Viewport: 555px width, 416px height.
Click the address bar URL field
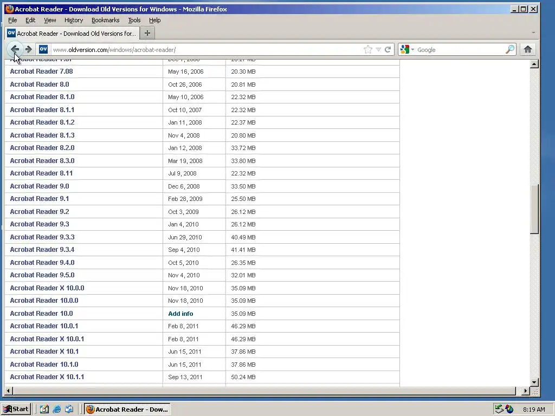coord(206,50)
